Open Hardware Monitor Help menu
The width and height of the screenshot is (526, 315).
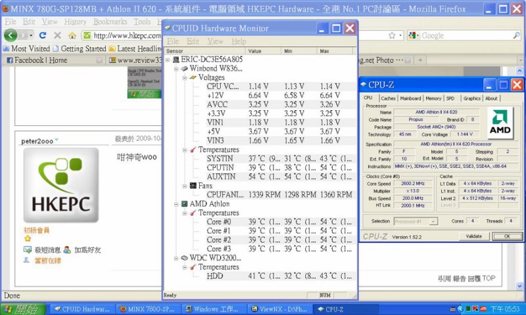click(239, 41)
